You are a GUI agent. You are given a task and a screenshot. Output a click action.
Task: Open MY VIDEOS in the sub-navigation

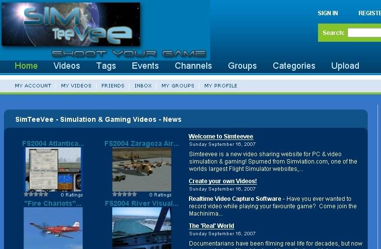[76, 86]
